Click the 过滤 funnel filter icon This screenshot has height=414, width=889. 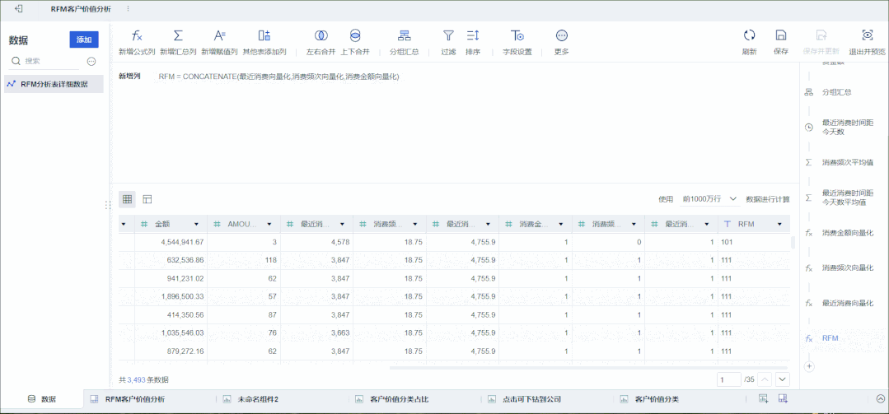pyautogui.click(x=448, y=35)
